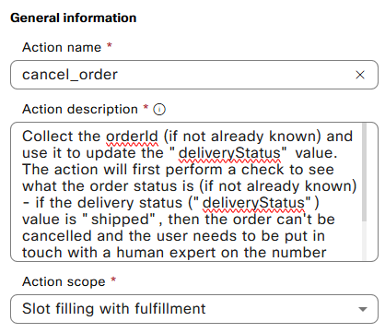385x333 pixels.
Task: Place cursor on deliveryStatus before "value."
Action: pos(229,153)
